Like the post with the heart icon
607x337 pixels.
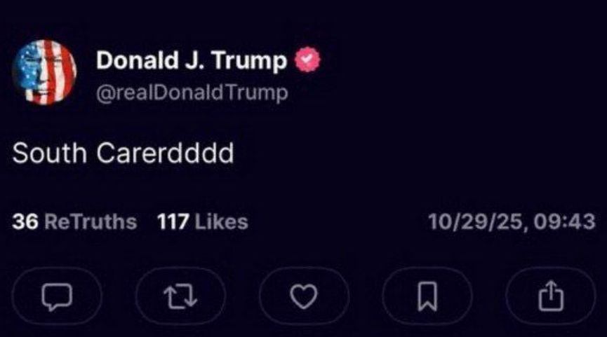pos(304,296)
